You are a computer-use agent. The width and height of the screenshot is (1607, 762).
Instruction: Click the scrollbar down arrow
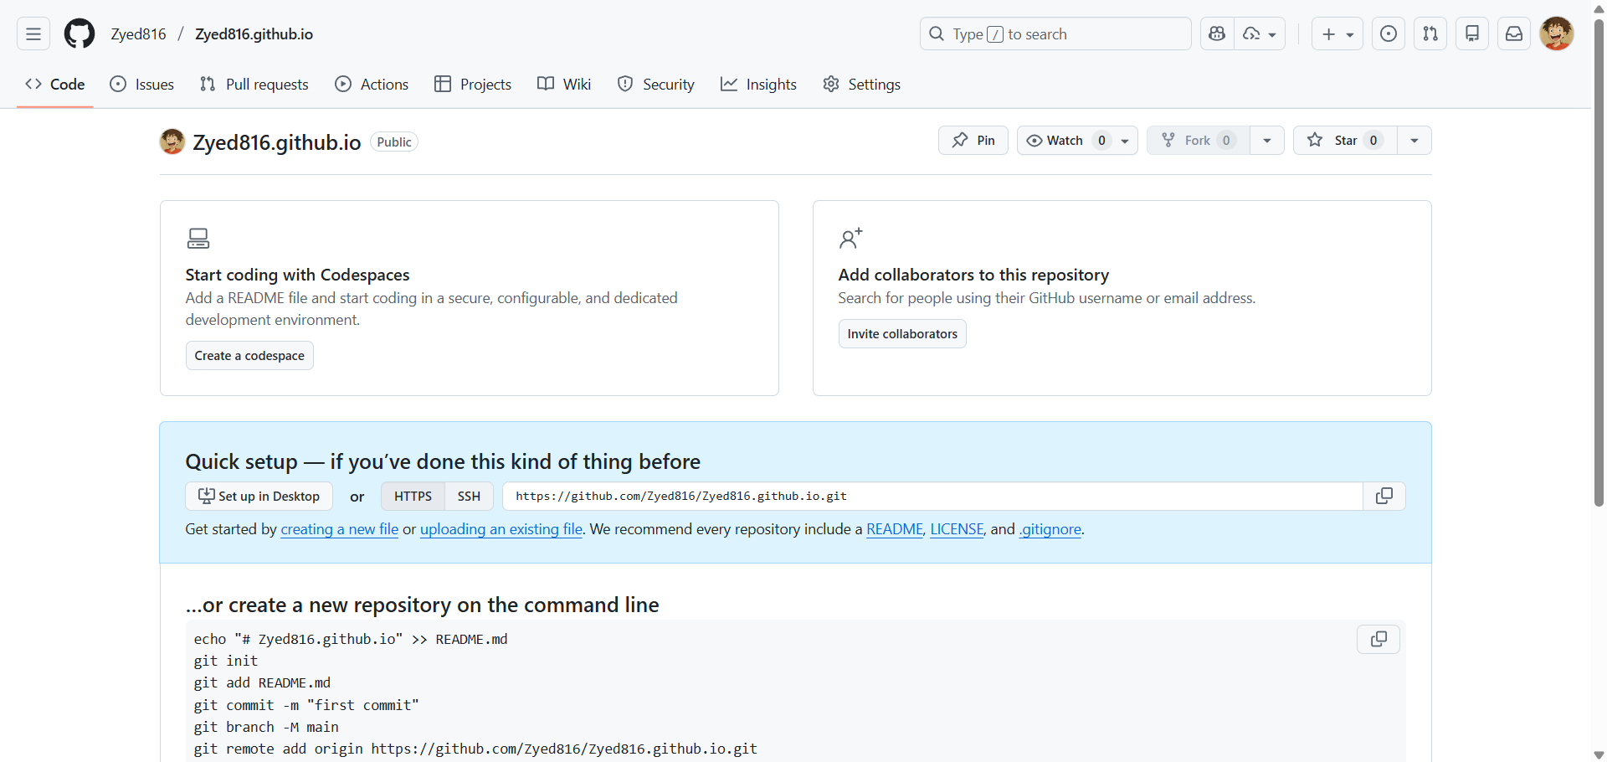point(1599,754)
